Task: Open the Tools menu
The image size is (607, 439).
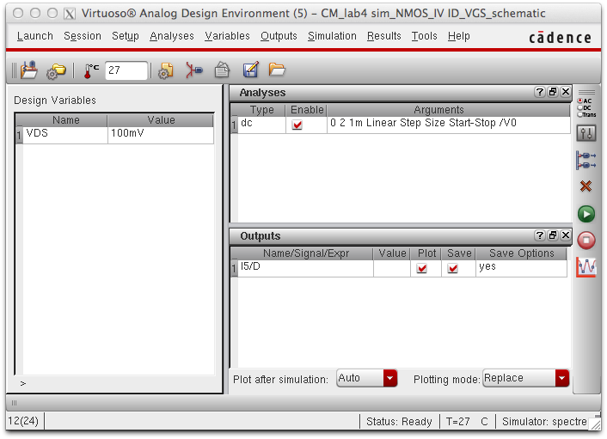Action: coord(424,36)
